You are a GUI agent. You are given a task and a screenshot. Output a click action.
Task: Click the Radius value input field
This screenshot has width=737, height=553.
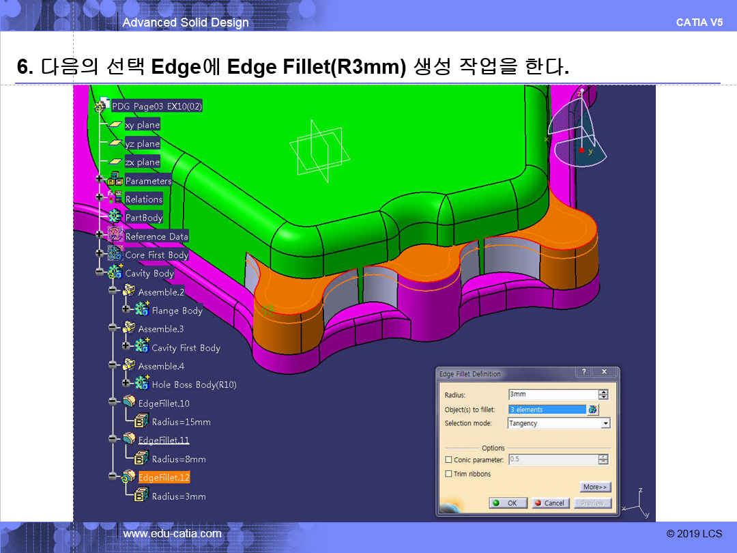(x=552, y=395)
